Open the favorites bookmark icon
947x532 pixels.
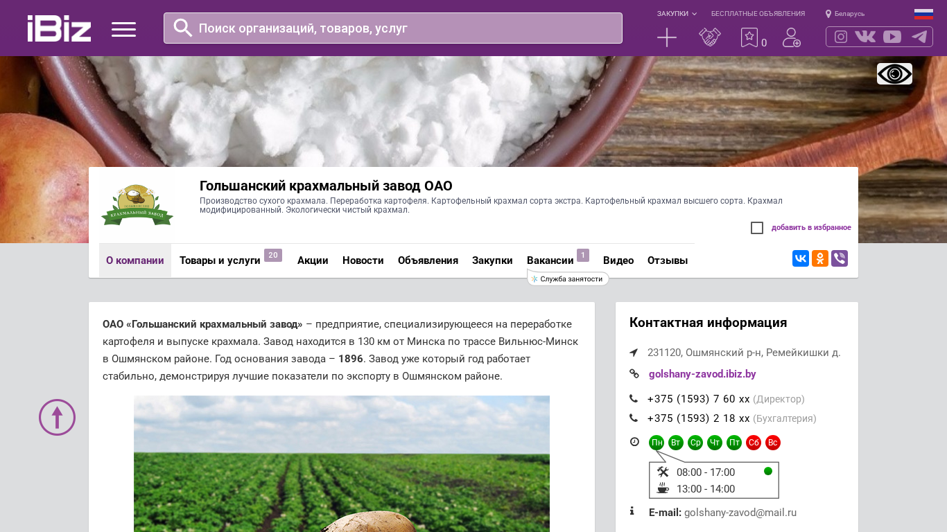(x=749, y=37)
